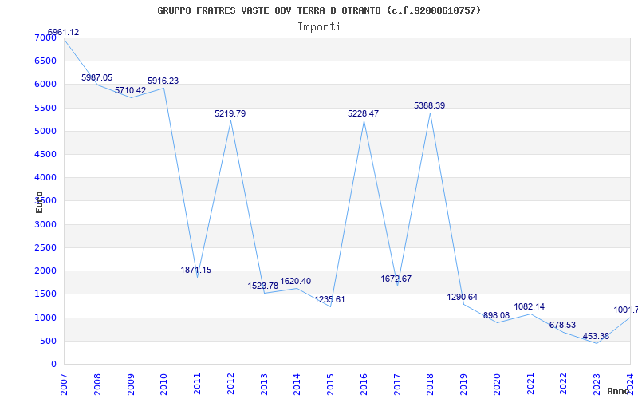Click the 678.53 data label
This screenshot has width=638, height=399.
coord(563,325)
